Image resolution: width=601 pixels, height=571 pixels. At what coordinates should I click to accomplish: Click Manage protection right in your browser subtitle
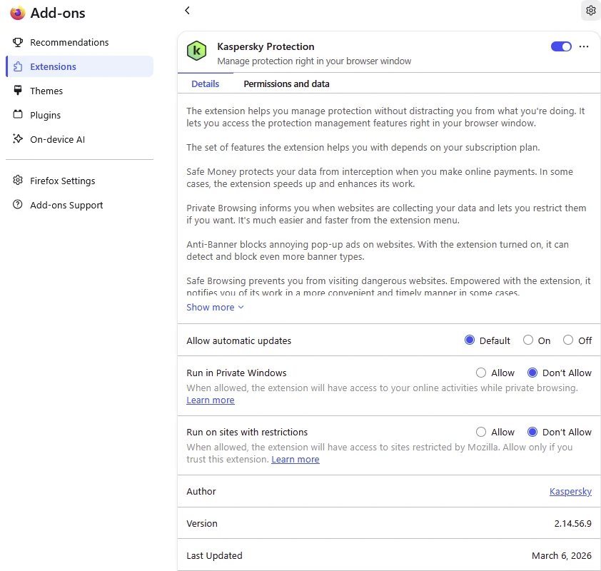314,61
